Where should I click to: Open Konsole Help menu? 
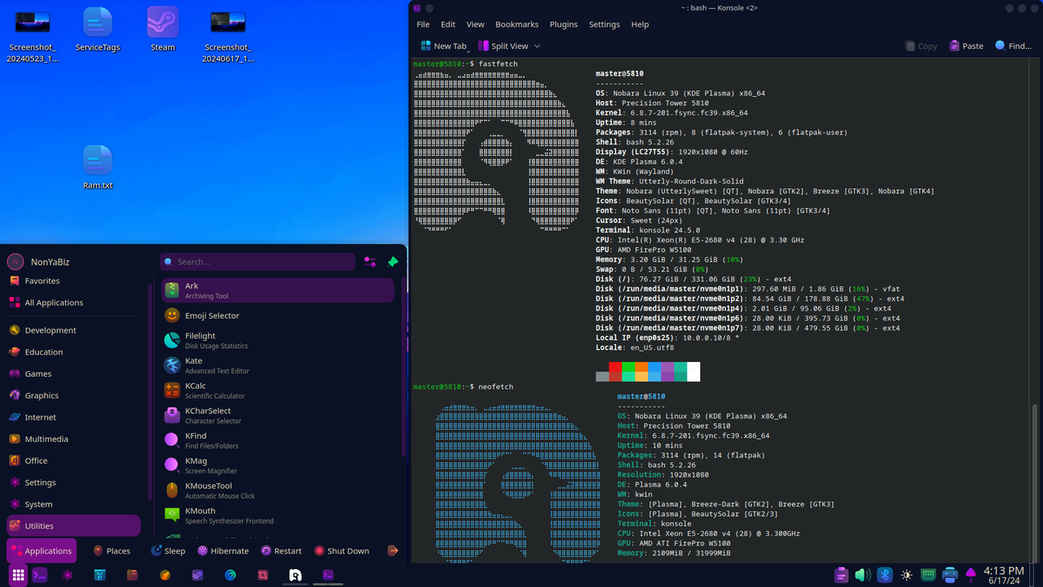click(x=640, y=24)
